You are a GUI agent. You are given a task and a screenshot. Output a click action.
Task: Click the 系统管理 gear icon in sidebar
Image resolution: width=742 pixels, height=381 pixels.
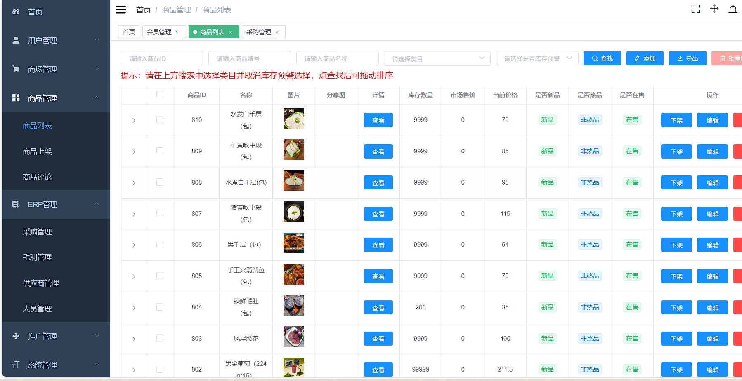click(16, 365)
